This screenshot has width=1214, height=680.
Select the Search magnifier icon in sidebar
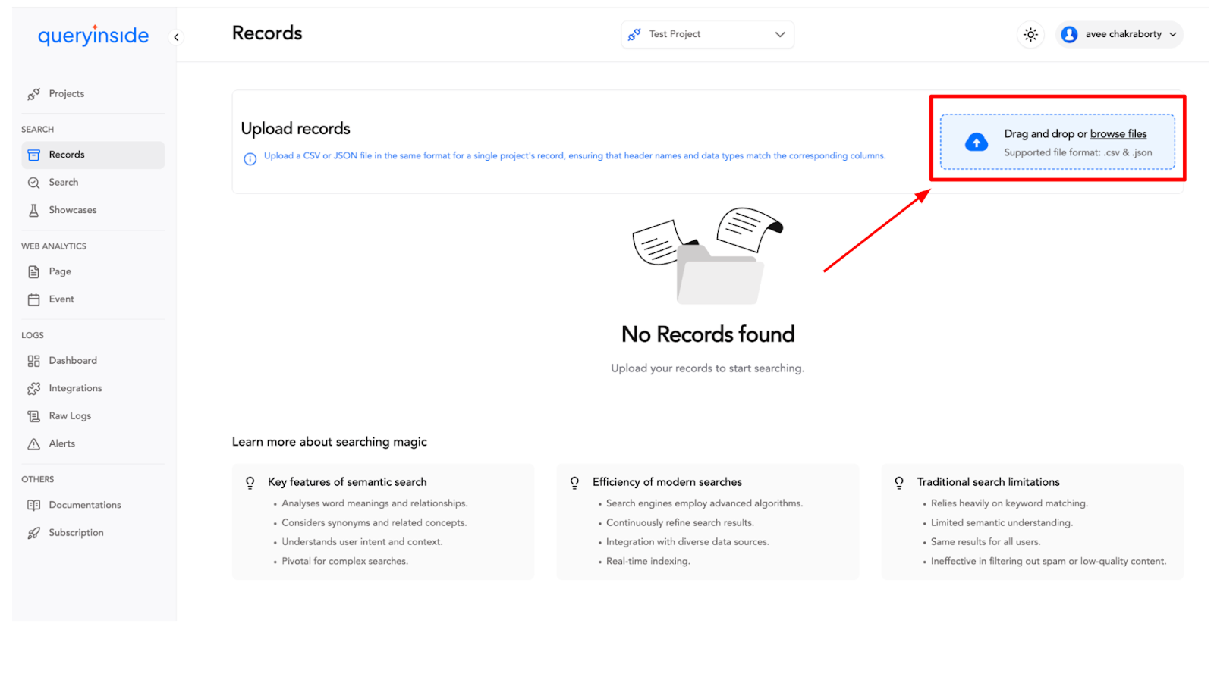(x=33, y=183)
